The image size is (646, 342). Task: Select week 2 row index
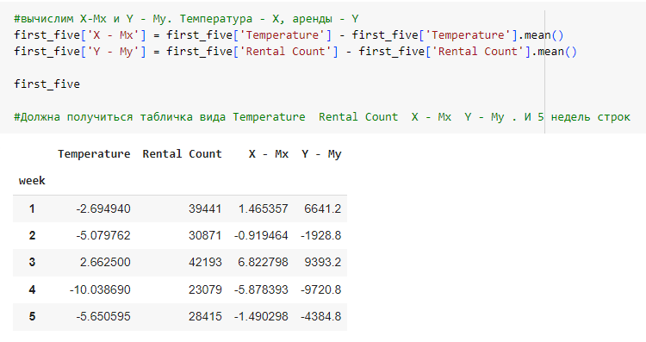coord(32,235)
